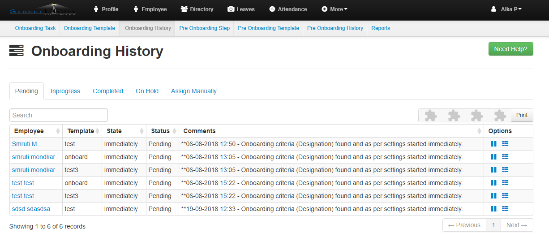Put sdsd sdasdsa onboarding on hold
The image size is (549, 246).
493,209
